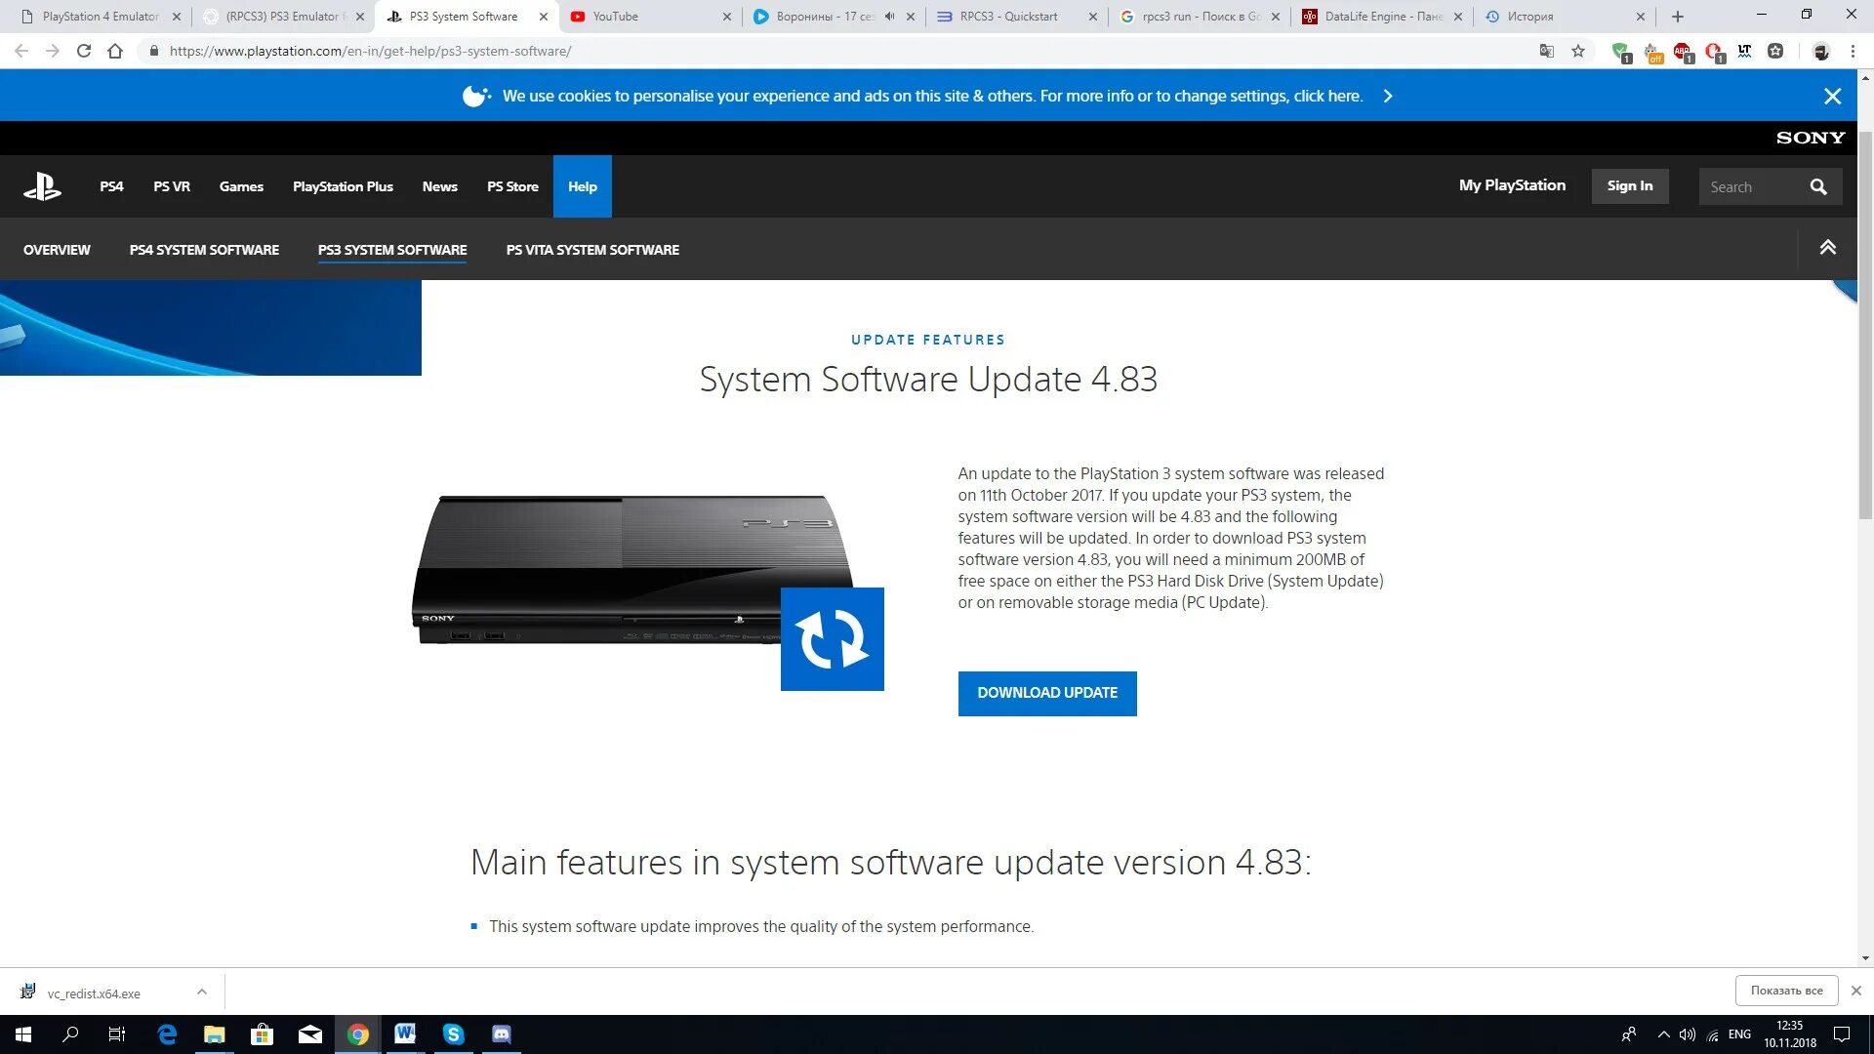Click the PlayStation logo icon

point(43,186)
